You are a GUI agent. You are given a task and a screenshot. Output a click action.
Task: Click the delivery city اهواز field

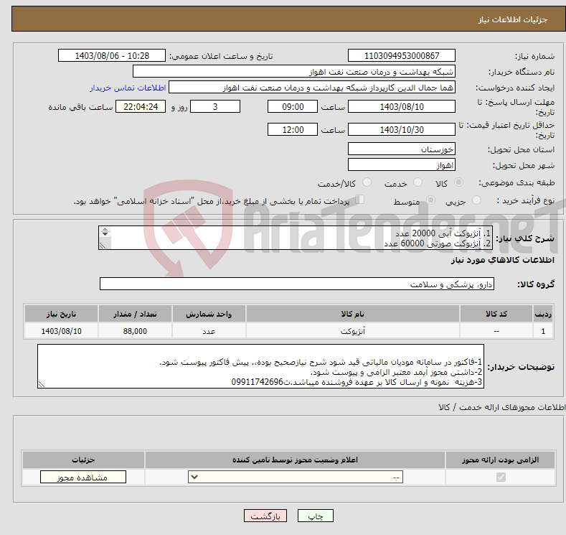point(402,164)
